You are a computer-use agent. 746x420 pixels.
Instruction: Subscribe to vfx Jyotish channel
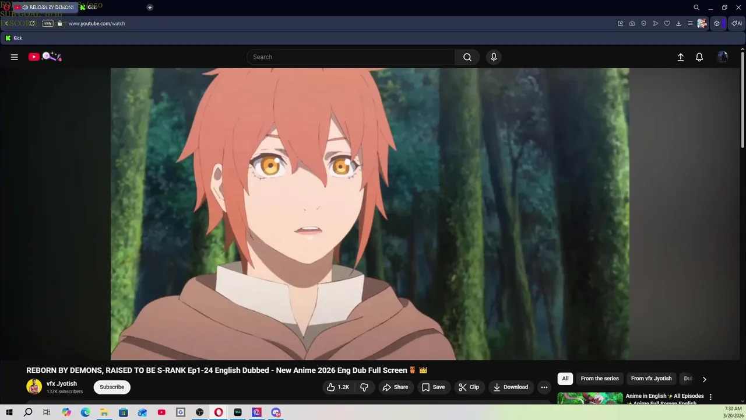click(112, 387)
